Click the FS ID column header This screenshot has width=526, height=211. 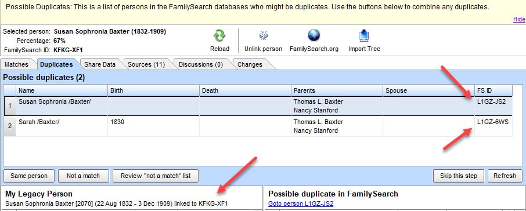point(493,90)
